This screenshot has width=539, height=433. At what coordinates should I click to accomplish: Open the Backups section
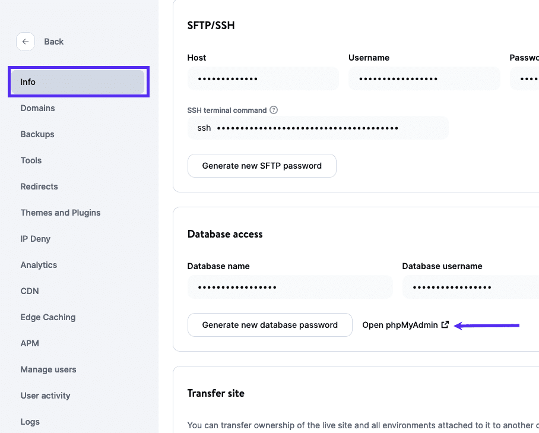pyautogui.click(x=37, y=134)
